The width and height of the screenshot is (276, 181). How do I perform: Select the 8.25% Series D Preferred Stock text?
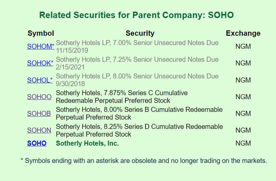139,130
